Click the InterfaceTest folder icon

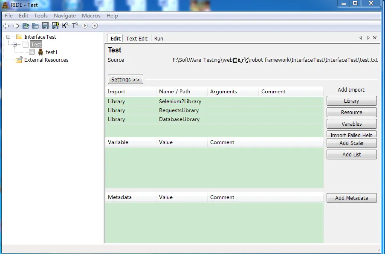pos(19,37)
